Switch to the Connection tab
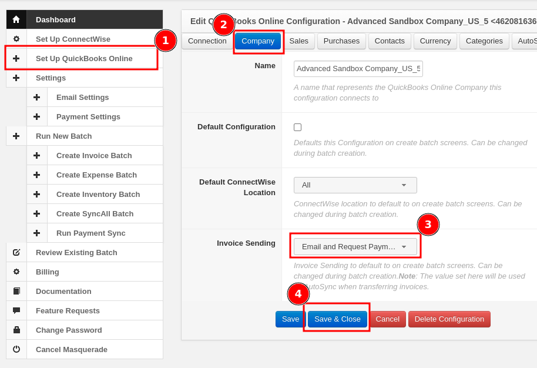The image size is (537, 368). 207,41
